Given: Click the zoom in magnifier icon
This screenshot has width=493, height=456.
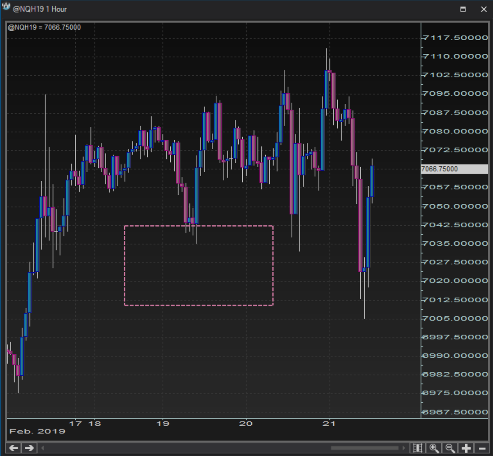Looking at the screenshot, I should 434,448.
